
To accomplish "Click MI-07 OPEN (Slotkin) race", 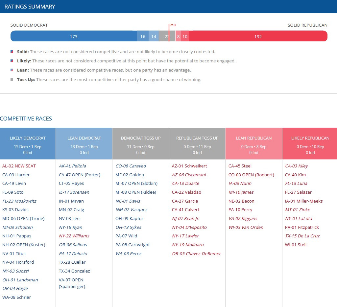I will coord(136,183).
